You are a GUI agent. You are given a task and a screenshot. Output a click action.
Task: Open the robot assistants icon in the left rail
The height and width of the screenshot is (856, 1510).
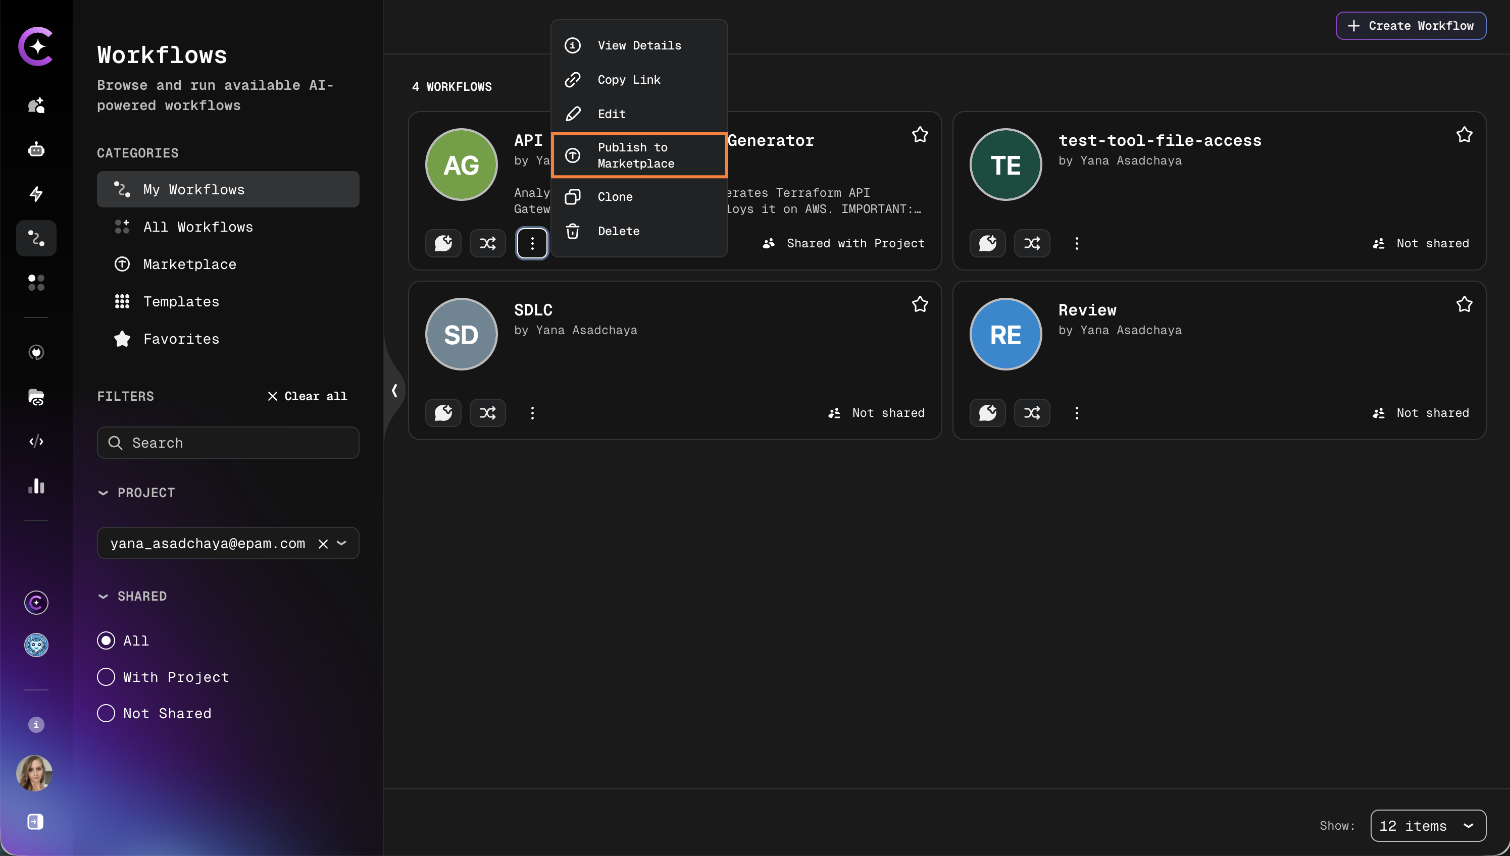tap(36, 149)
